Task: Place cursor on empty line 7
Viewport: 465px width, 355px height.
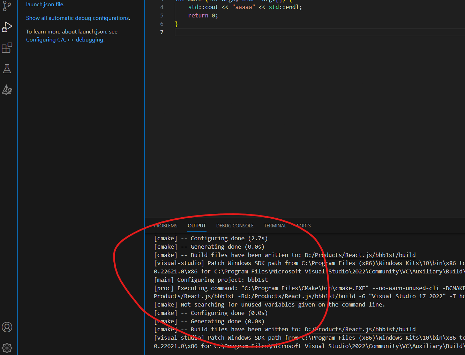Action: [x=320, y=32]
